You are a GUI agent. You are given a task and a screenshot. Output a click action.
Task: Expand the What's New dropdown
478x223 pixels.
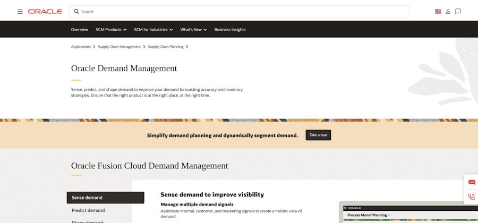pyautogui.click(x=193, y=30)
